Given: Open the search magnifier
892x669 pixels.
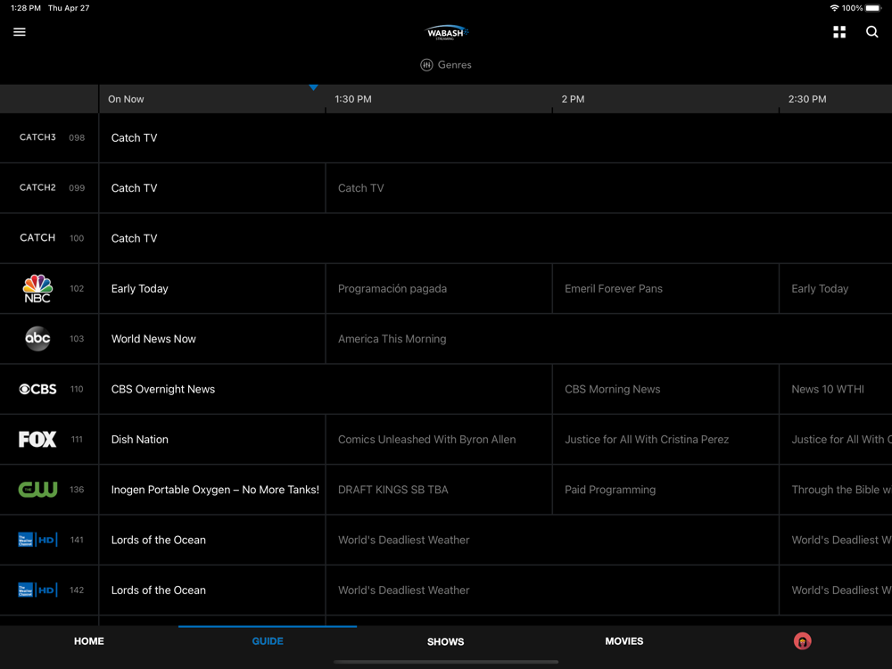Looking at the screenshot, I should [x=871, y=32].
